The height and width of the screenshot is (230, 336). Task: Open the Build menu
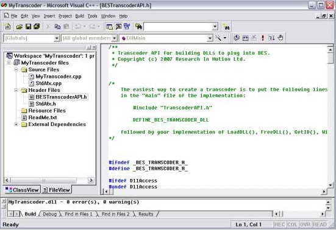point(79,16)
